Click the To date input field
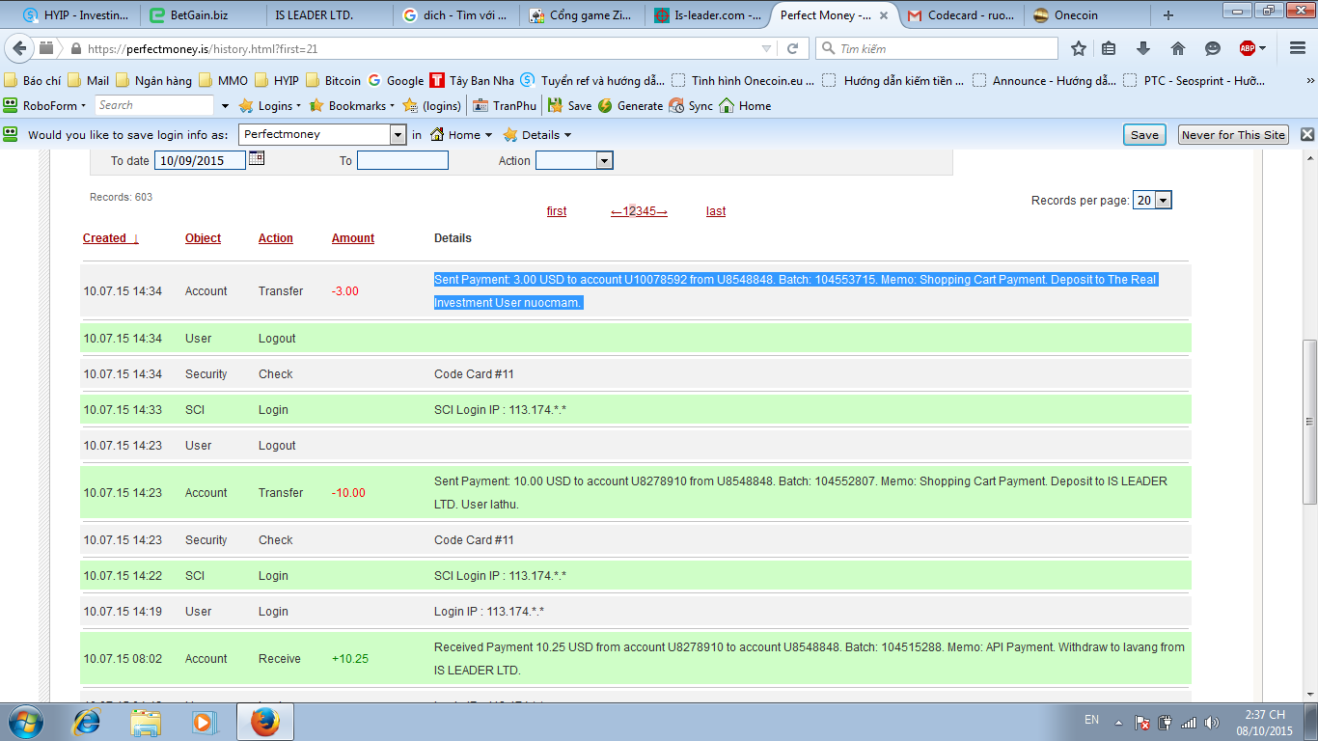The height and width of the screenshot is (741, 1318). point(201,161)
